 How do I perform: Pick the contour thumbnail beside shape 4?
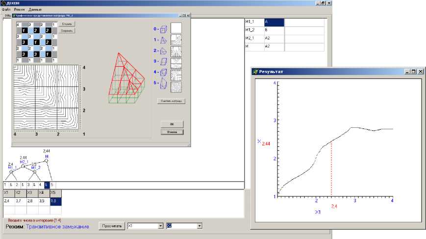176,75
